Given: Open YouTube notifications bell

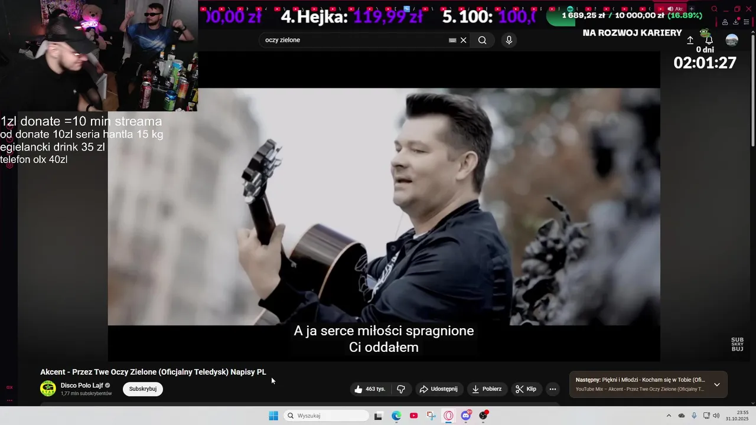Looking at the screenshot, I should (709, 40).
